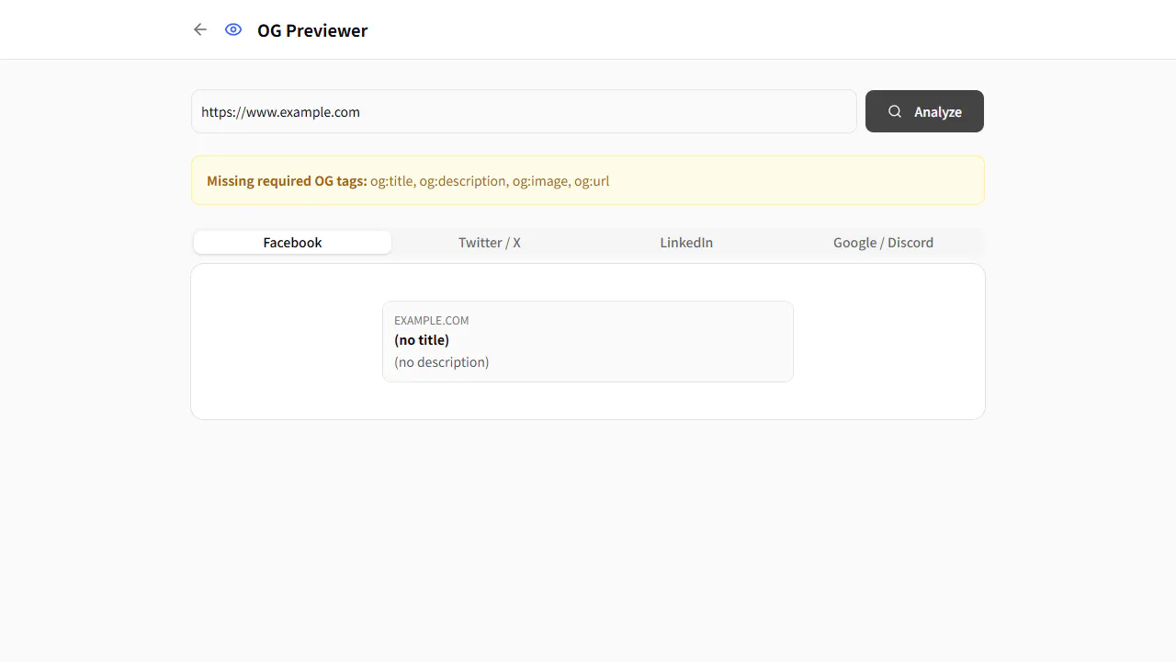Image resolution: width=1176 pixels, height=662 pixels.
Task: Click the blue eye logo icon
Action: [233, 29]
